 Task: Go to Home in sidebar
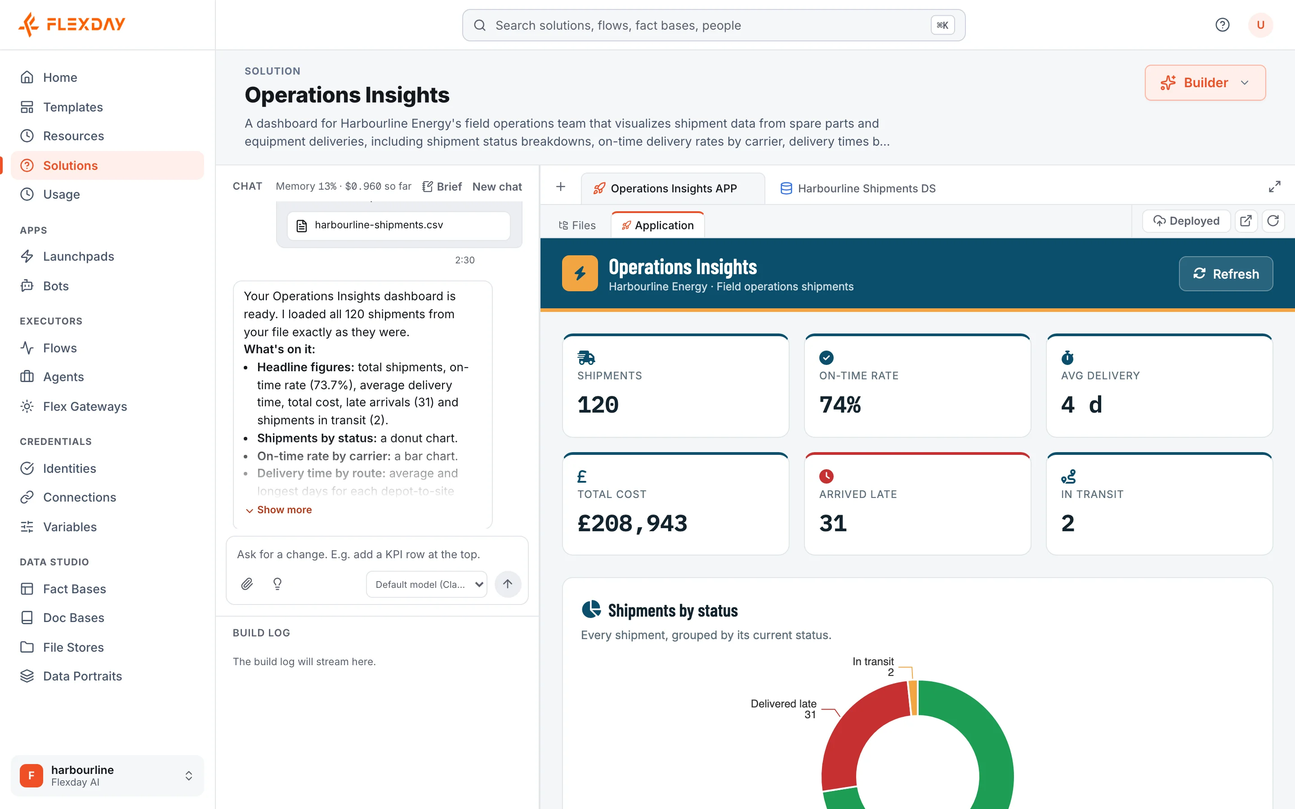[x=107, y=78]
